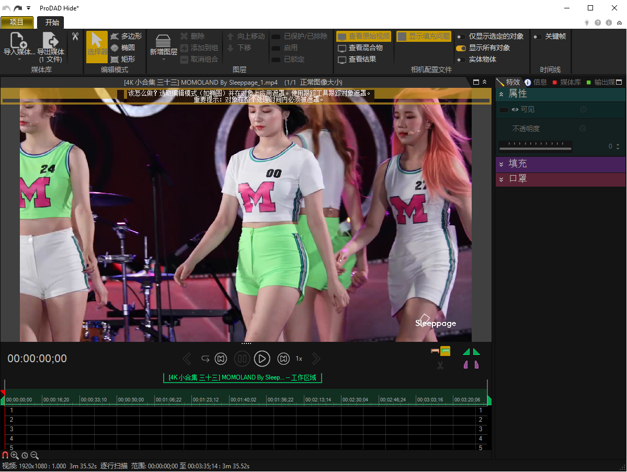
Task: Switch to the Project (项目) ribbon tab
Action: coord(17,22)
